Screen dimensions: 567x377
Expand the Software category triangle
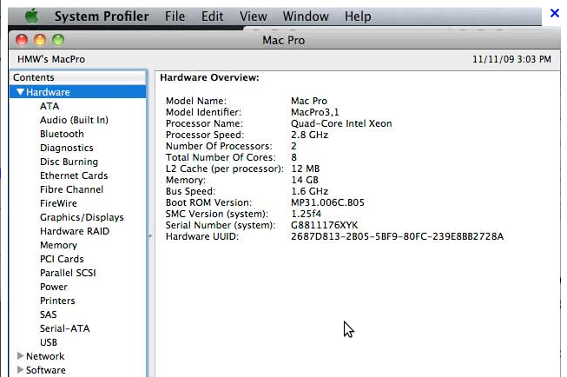click(x=20, y=370)
